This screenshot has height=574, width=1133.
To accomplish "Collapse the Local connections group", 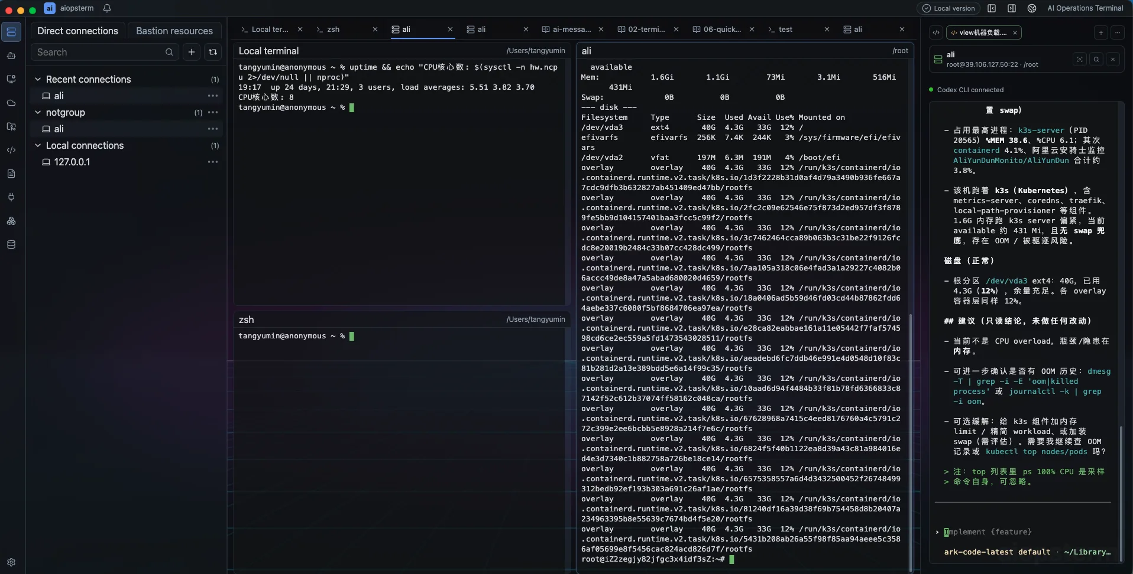I will 38,145.
